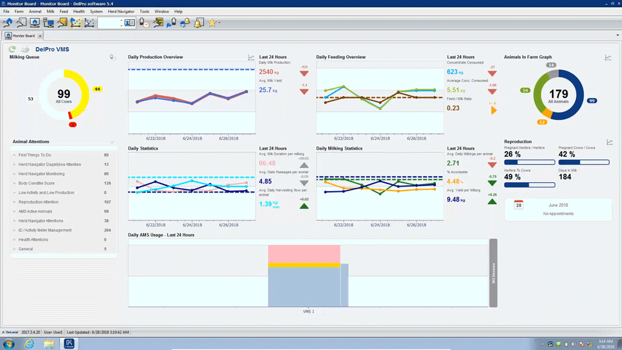This screenshot has width=622, height=350.
Task: Open the bell with list icon
Action: click(199, 23)
